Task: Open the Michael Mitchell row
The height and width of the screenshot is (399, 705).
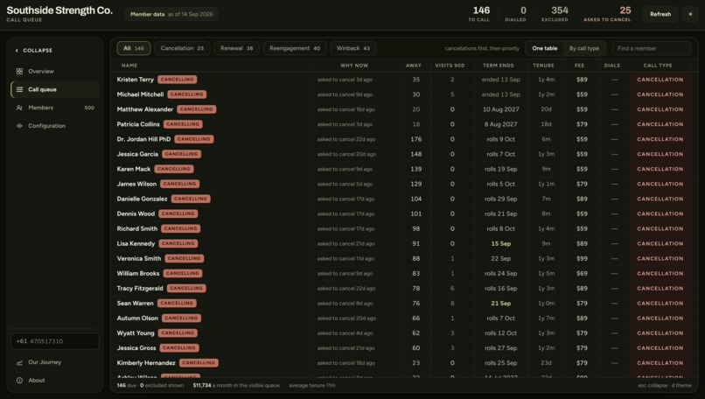Action: [403, 94]
